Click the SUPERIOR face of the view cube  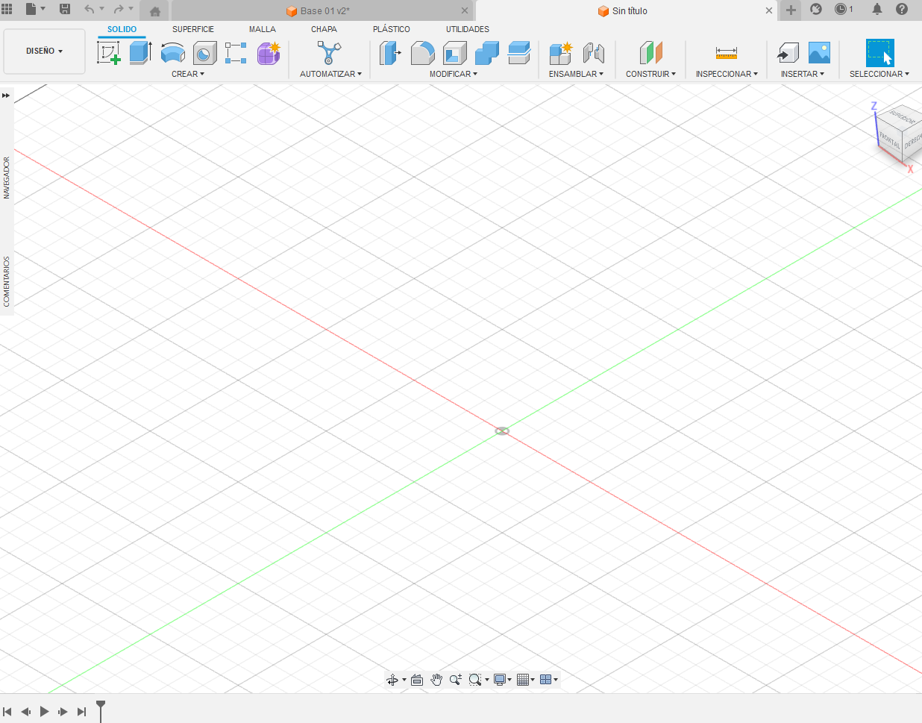[903, 118]
